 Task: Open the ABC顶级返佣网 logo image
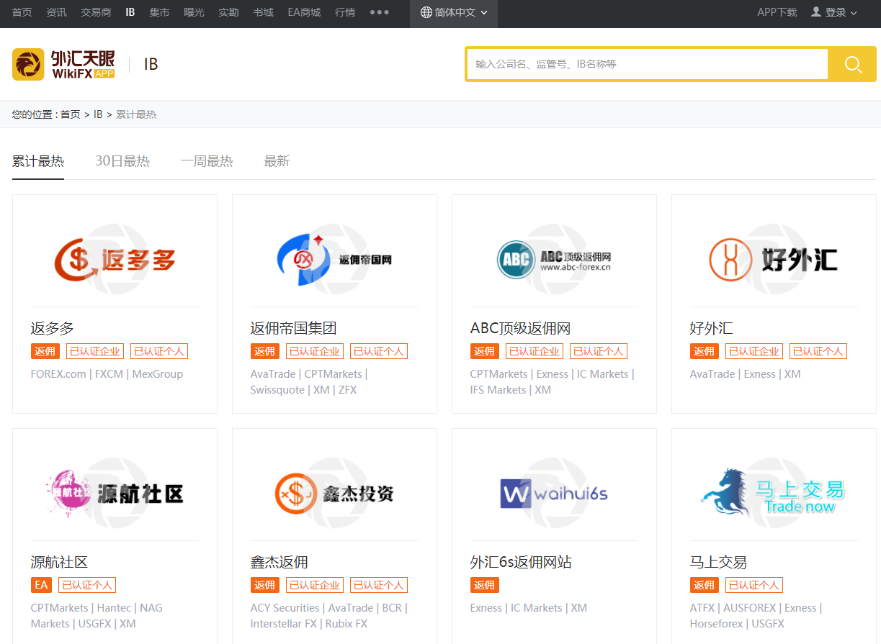coord(554,259)
